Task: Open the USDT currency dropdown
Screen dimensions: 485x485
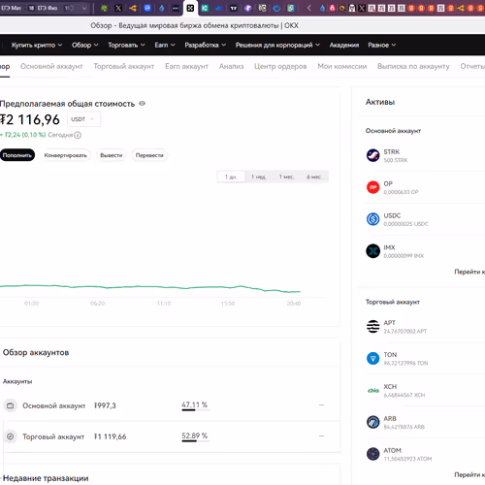Action: [83, 119]
